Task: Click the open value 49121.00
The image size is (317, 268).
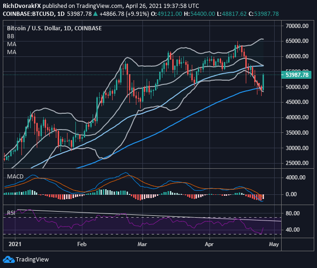Action: [x=169, y=14]
